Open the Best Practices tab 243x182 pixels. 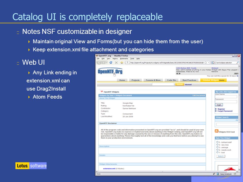pyautogui.click(x=189, y=80)
